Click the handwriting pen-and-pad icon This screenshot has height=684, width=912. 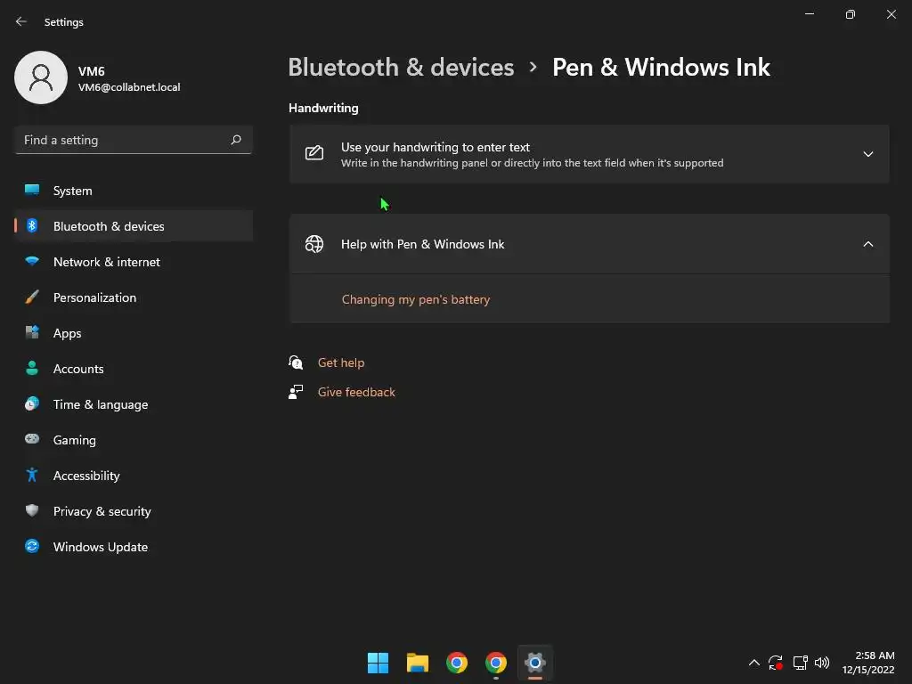click(314, 153)
